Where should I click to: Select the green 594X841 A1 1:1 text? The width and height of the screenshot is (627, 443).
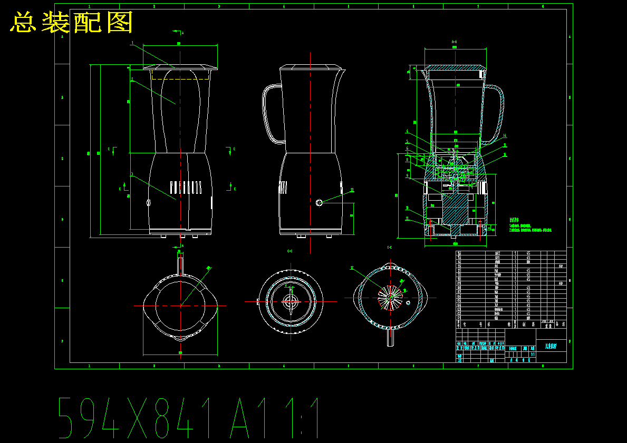[189, 418]
